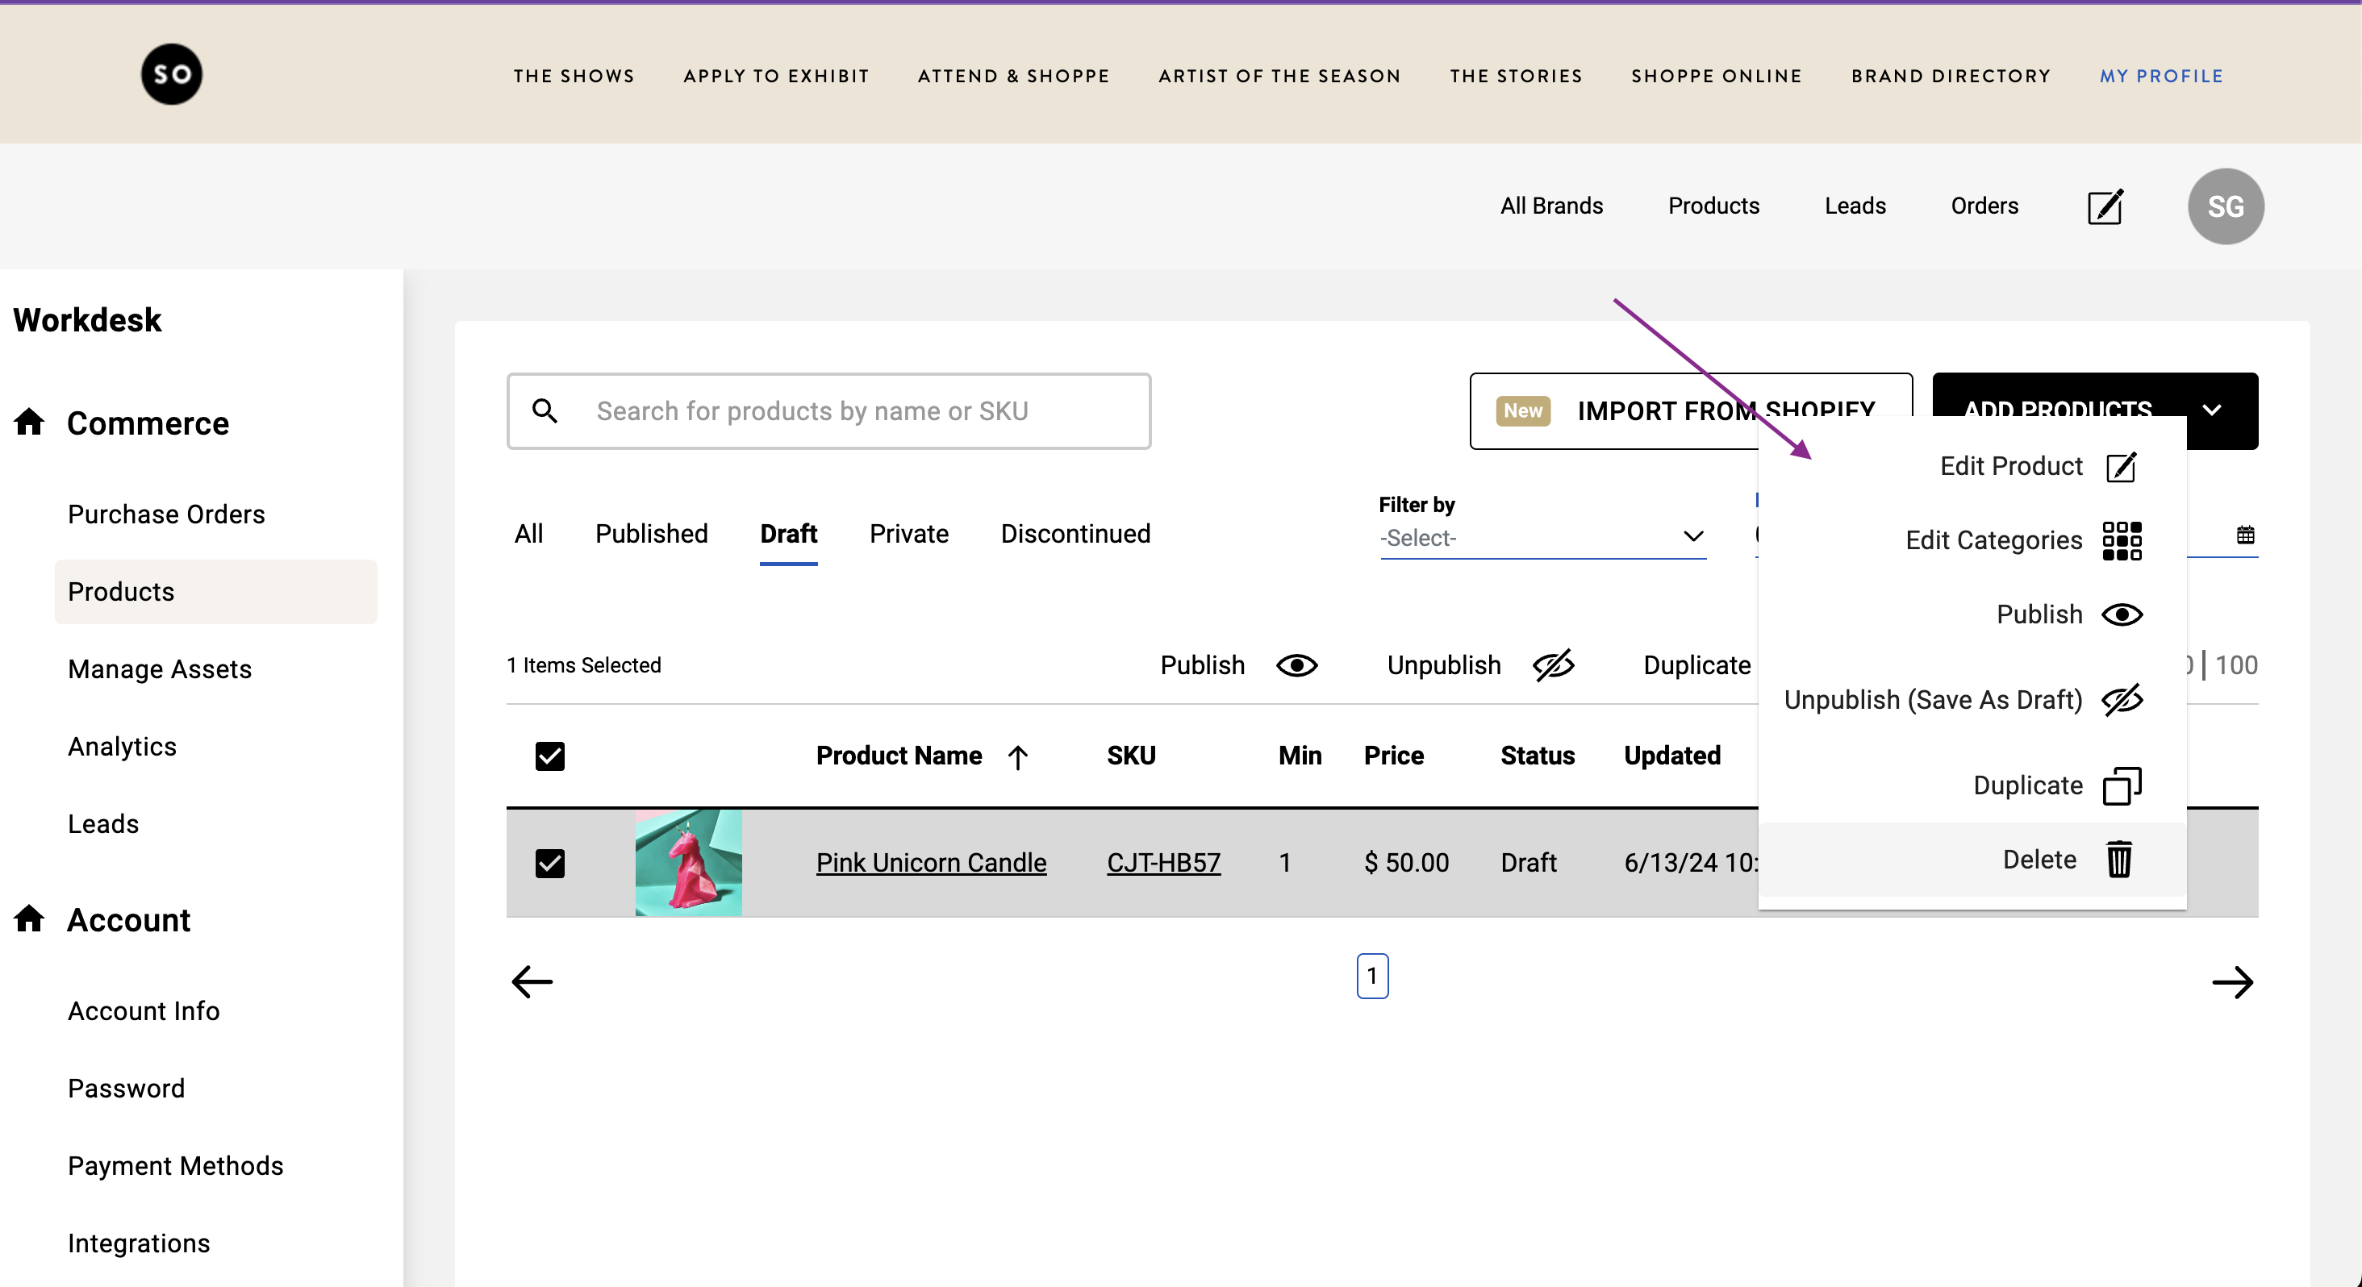Sort by Product Name arrow

pyautogui.click(x=1019, y=756)
